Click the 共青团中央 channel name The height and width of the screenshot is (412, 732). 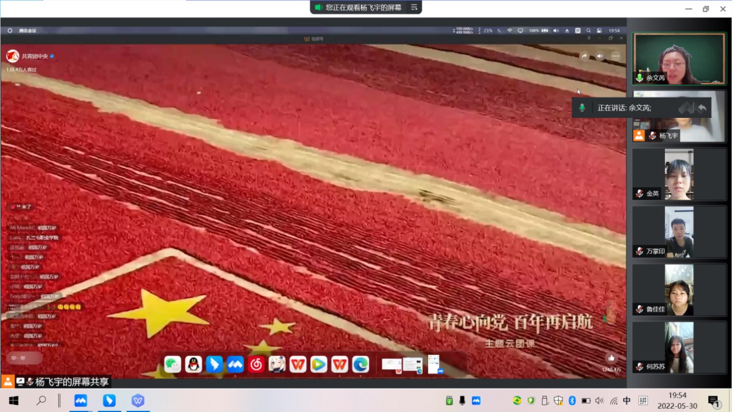point(35,56)
